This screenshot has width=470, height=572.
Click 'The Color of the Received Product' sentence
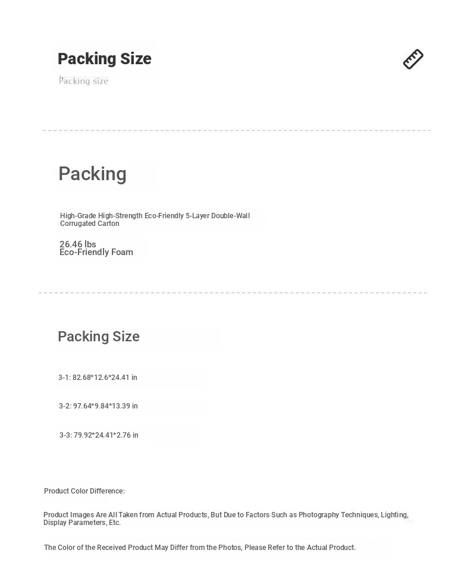pos(200,548)
